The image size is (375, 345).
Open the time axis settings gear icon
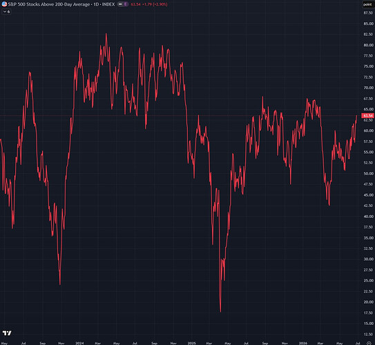tap(369, 343)
